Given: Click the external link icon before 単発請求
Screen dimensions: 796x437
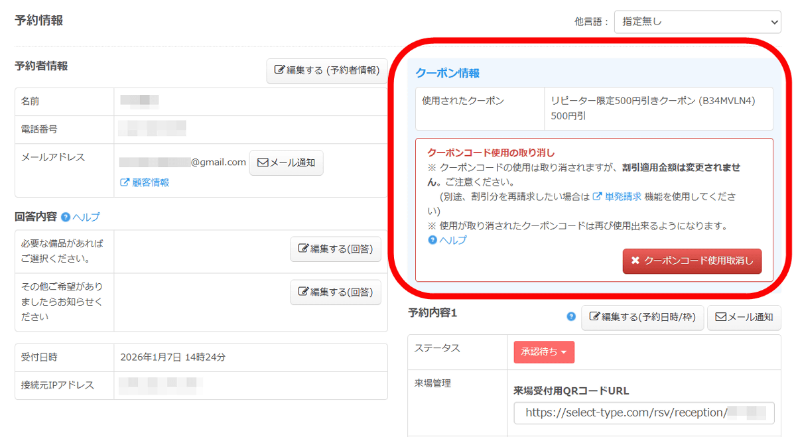Looking at the screenshot, I should coord(597,196).
